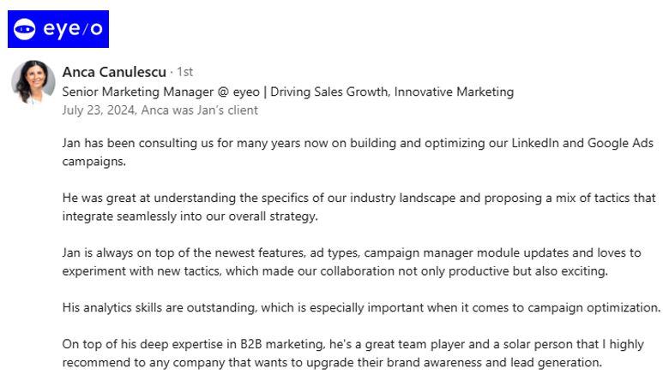The width and height of the screenshot is (663, 374).
Task: Click the paragraph about industry landscape
Action: click(x=358, y=206)
